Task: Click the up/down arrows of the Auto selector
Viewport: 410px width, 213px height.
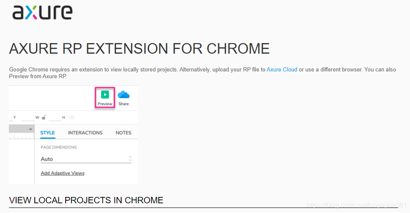Action: point(130,159)
